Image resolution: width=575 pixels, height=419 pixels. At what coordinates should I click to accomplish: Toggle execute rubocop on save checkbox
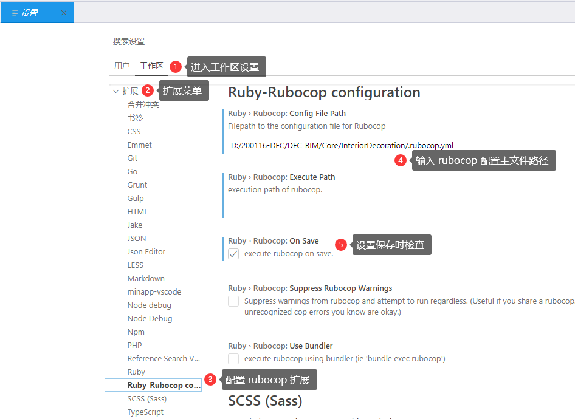pos(233,254)
